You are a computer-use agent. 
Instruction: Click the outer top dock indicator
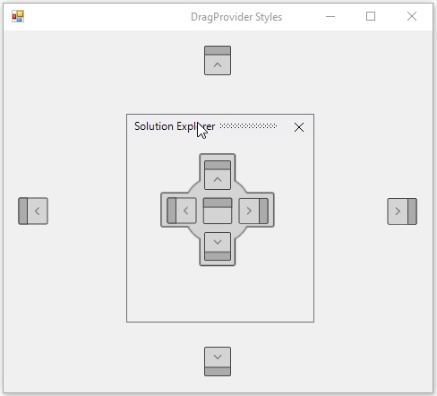(218, 60)
